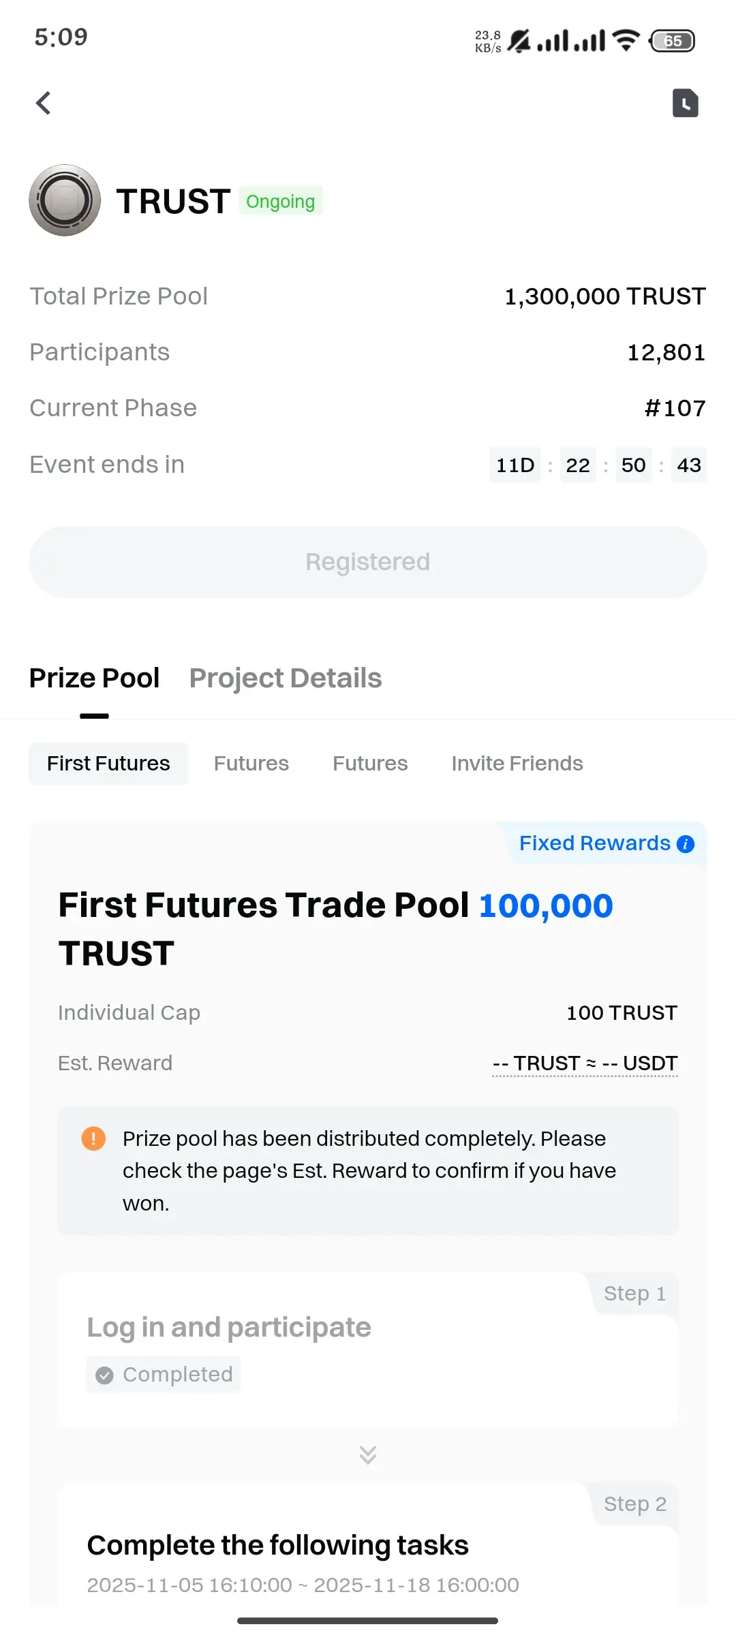Viewport: 736px width, 1635px height.
Task: Tap the event countdown timer
Action: tap(598, 465)
